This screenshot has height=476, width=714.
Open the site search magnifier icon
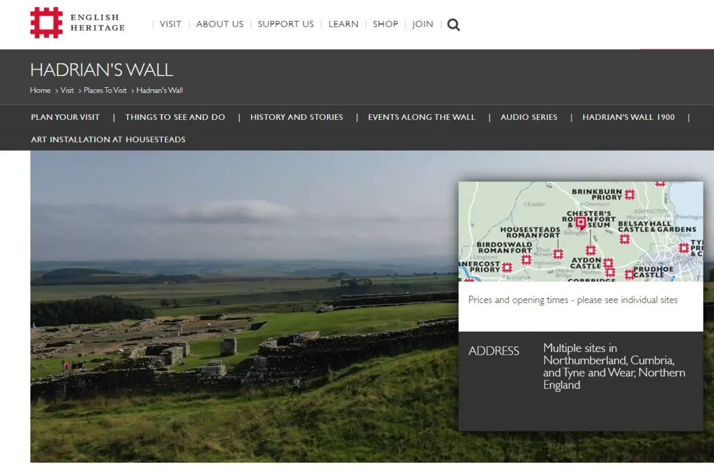tap(453, 24)
